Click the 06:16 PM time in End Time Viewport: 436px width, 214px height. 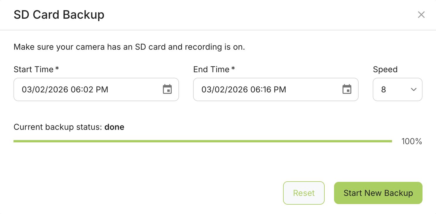click(x=267, y=89)
